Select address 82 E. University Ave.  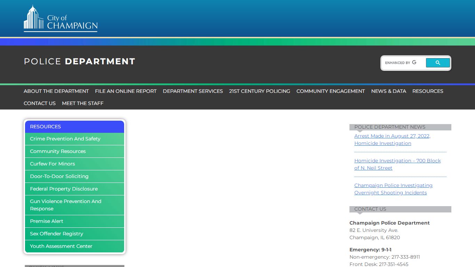(x=374, y=230)
